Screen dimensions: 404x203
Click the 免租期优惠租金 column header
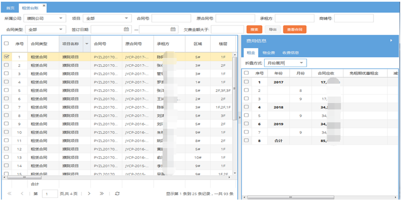coord(365,73)
